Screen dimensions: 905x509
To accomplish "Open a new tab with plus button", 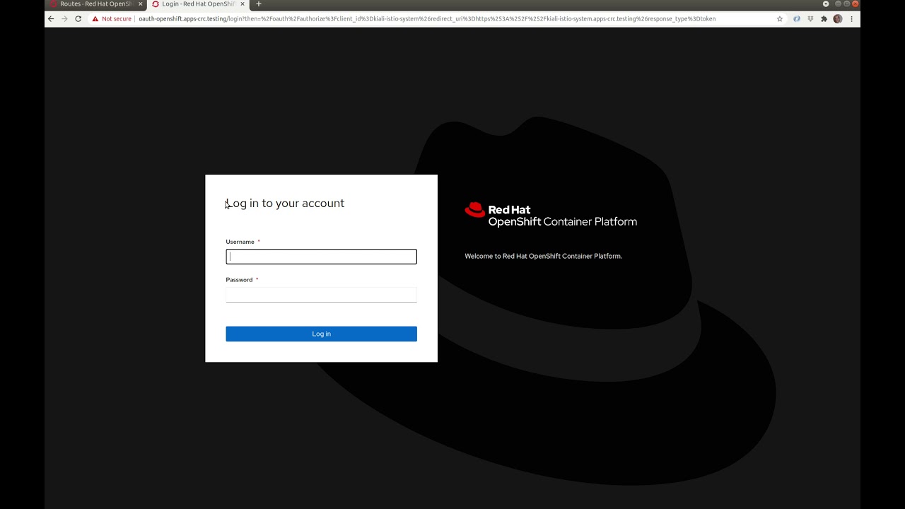I will [258, 4].
